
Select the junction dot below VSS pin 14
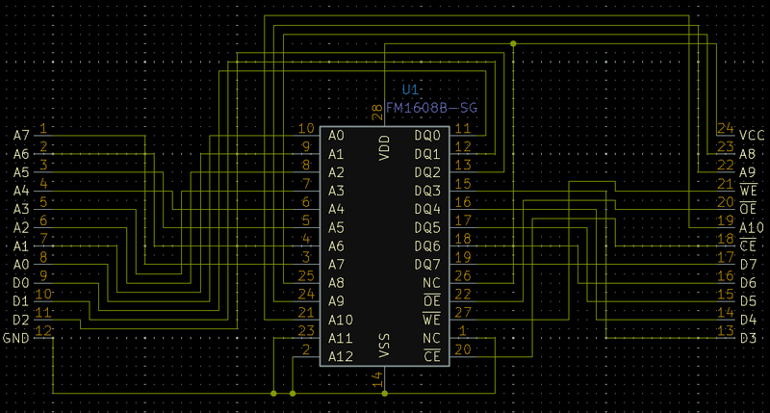point(384,394)
